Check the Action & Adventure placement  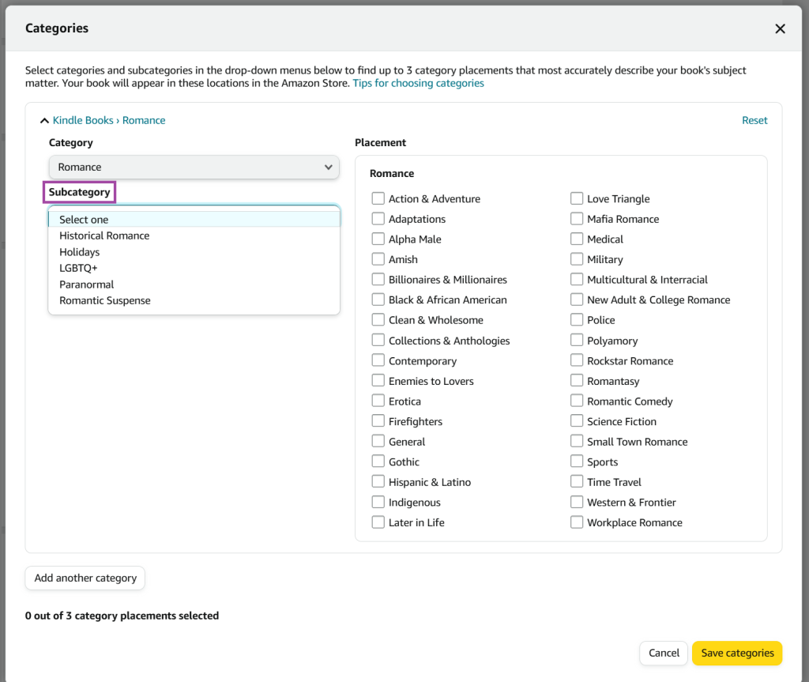pyautogui.click(x=378, y=198)
